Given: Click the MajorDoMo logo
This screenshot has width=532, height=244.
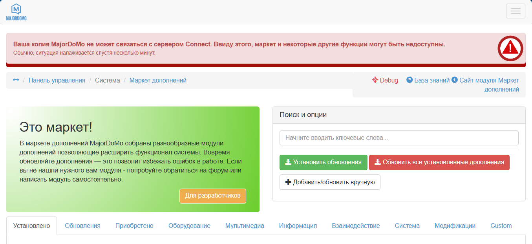Looking at the screenshot, I should [x=16, y=12].
